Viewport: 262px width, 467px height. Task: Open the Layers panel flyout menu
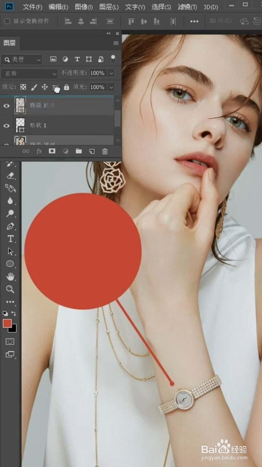[116, 43]
